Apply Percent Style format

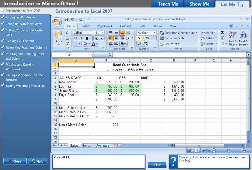click(x=148, y=38)
